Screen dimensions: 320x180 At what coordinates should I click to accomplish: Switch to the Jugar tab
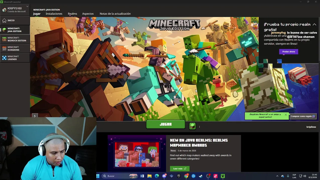37,14
